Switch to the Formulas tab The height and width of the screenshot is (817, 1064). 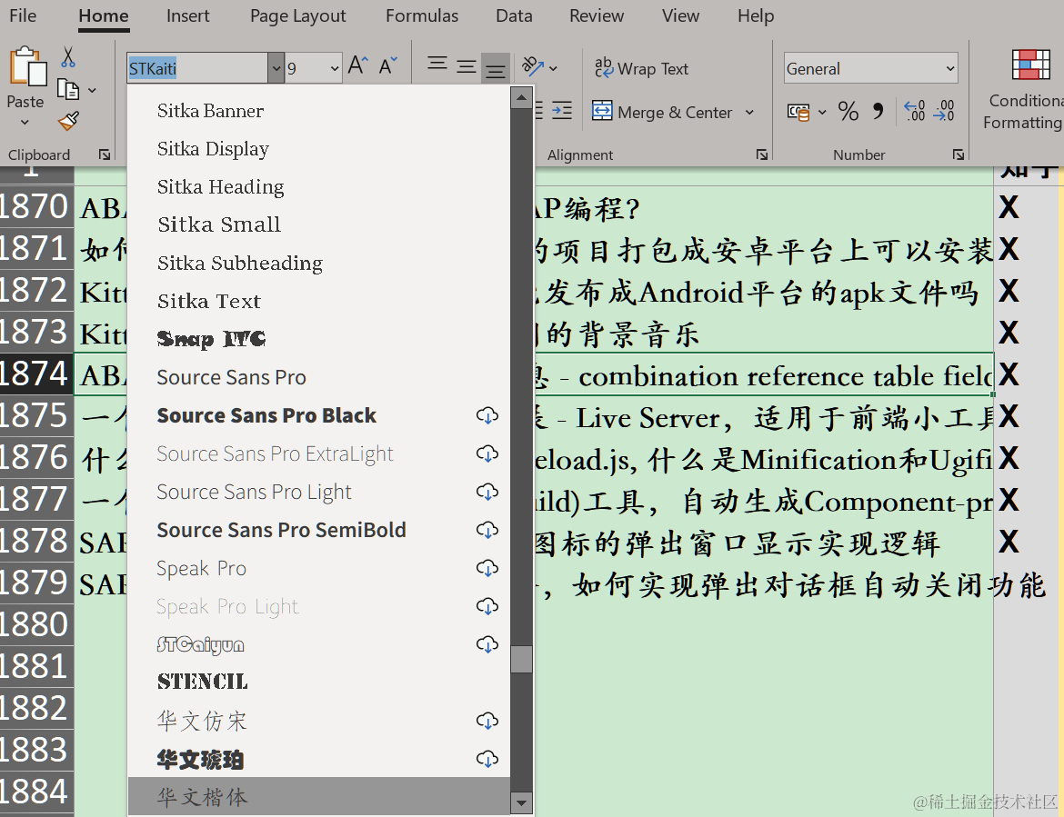coord(422,15)
